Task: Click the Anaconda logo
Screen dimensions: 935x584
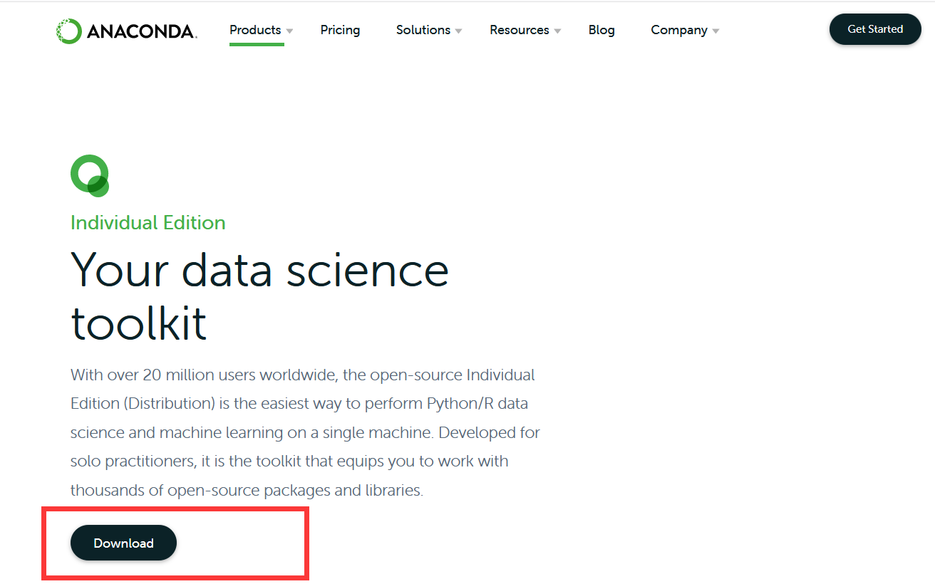Action: [127, 31]
